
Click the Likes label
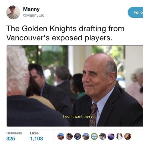(34, 133)
